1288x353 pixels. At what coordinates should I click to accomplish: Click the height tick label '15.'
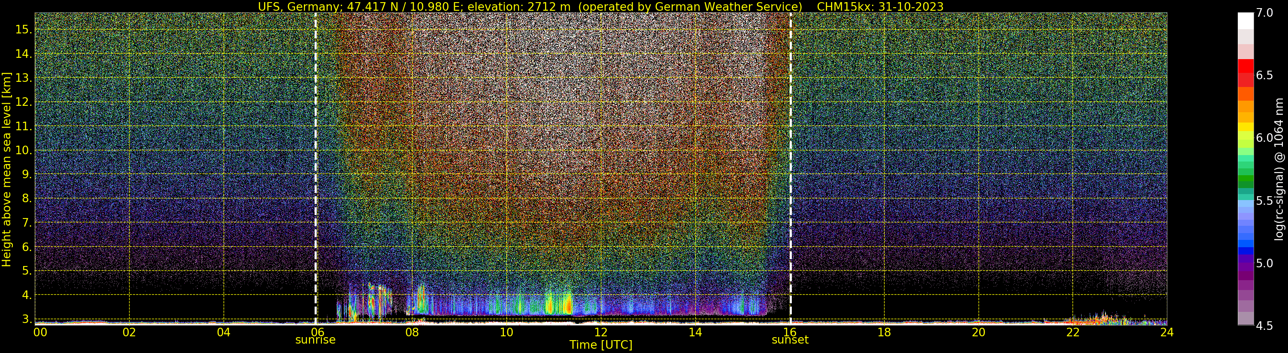tap(24, 30)
